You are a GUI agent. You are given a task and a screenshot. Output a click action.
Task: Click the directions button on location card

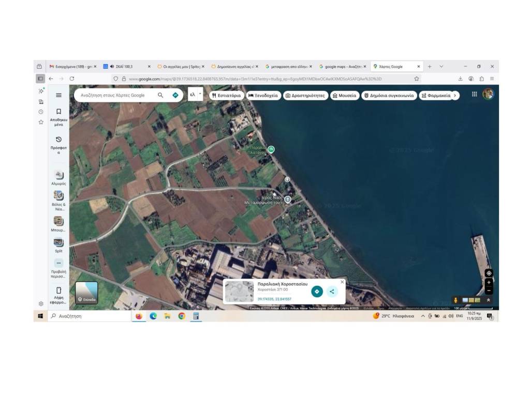coord(317,292)
